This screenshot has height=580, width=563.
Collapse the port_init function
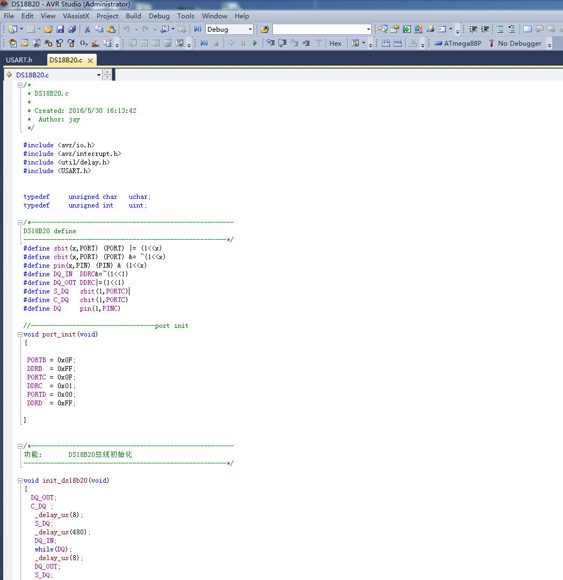click(x=20, y=334)
